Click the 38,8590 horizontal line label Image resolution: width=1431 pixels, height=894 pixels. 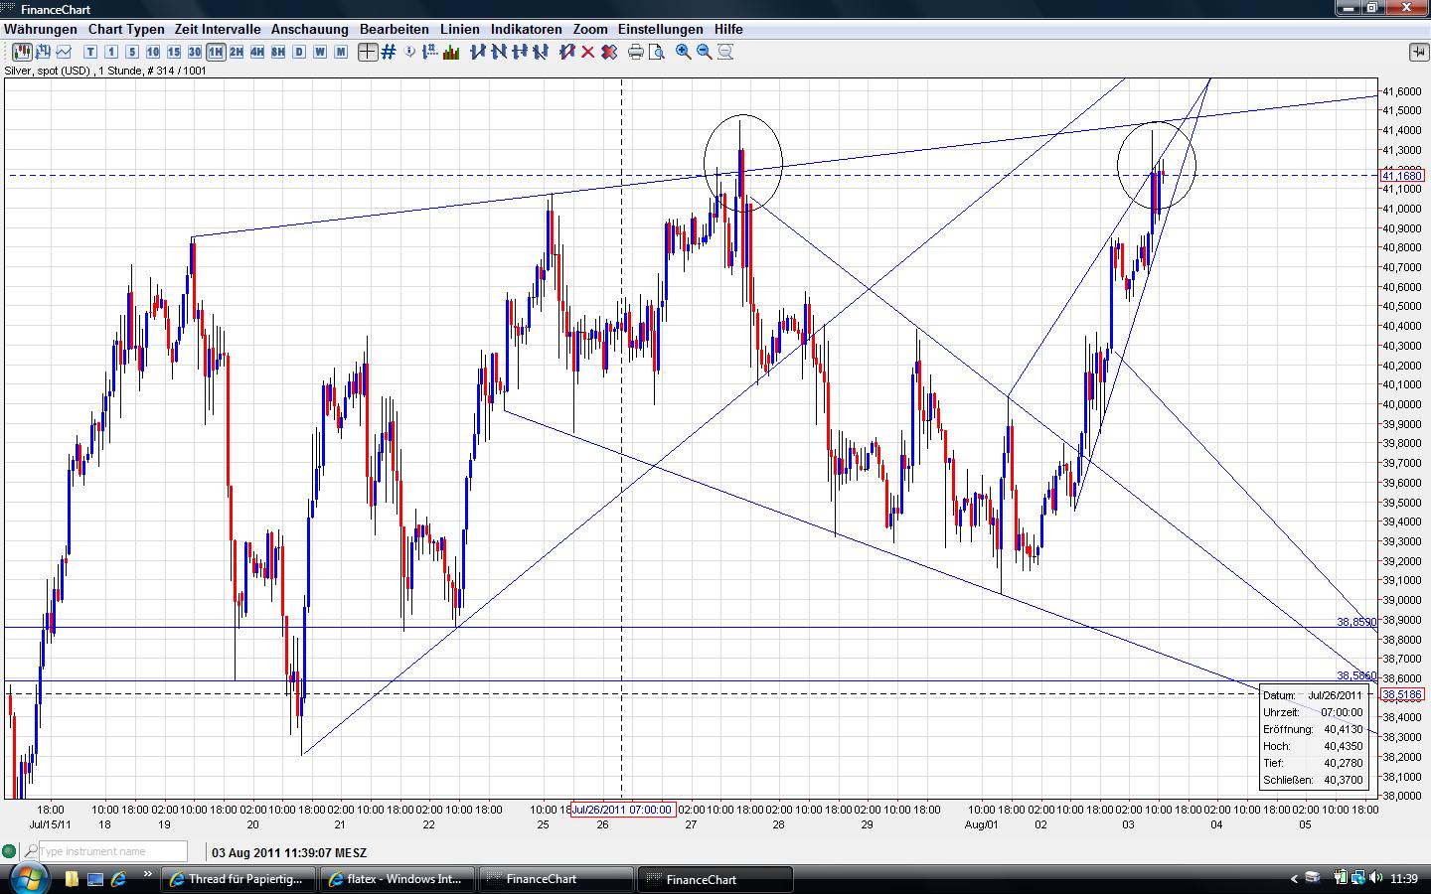click(x=1356, y=622)
